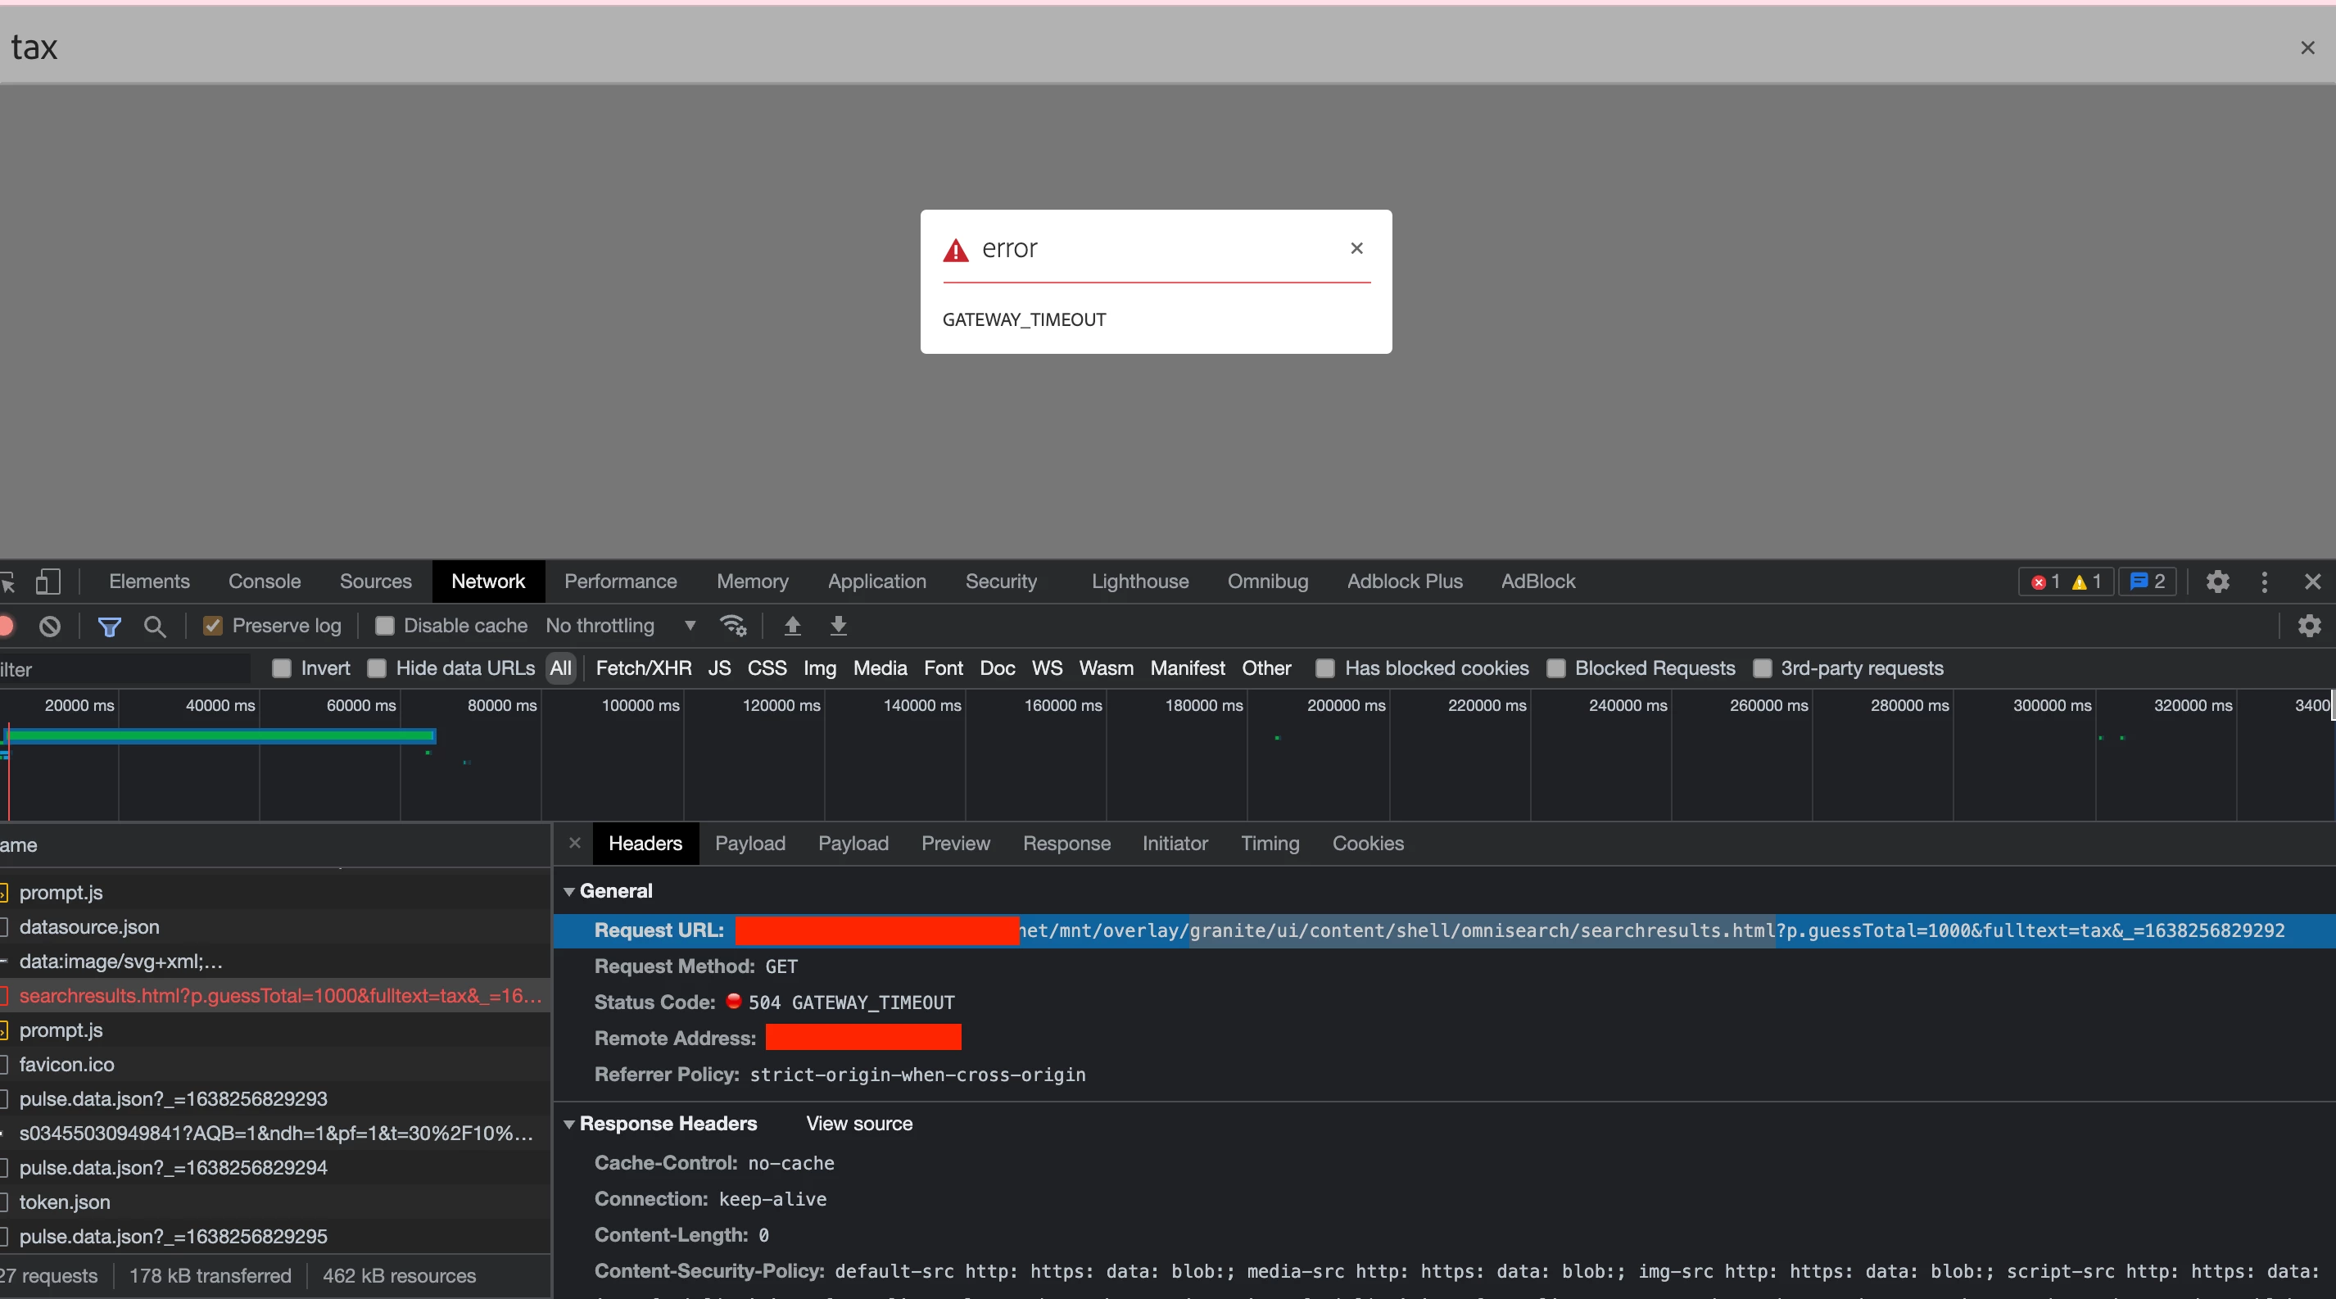Collapse the Response Headers section
The width and height of the screenshot is (2336, 1299).
click(569, 1124)
